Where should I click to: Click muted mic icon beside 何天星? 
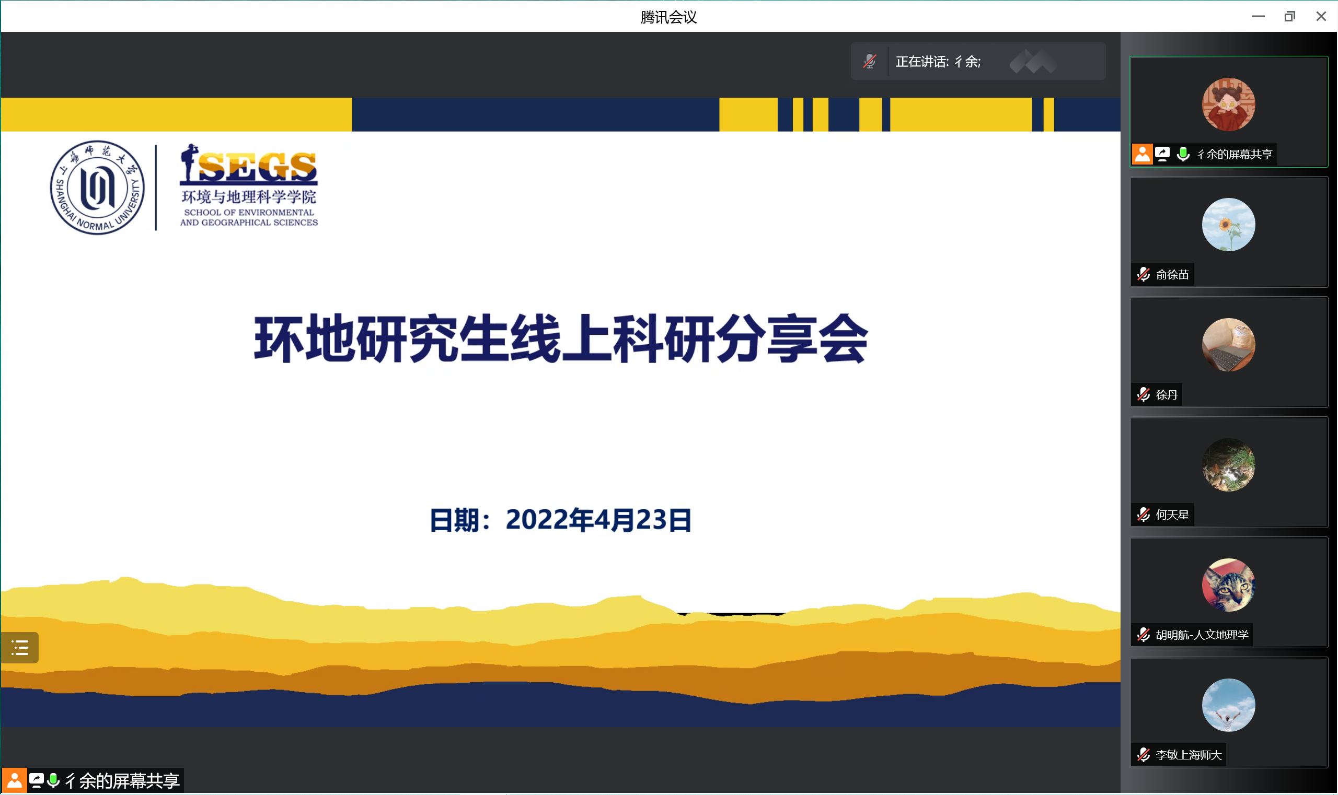1144,515
